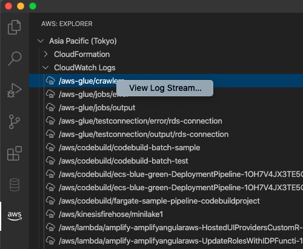
Task: Click icon beside kinesisfirehose/minilake1 log group
Action: tap(50, 214)
